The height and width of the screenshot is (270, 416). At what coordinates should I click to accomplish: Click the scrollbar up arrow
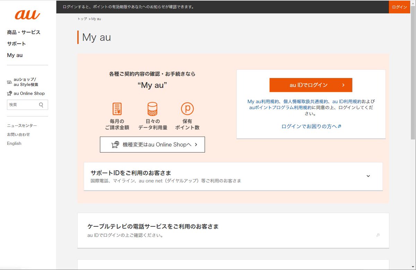coord(413,3)
